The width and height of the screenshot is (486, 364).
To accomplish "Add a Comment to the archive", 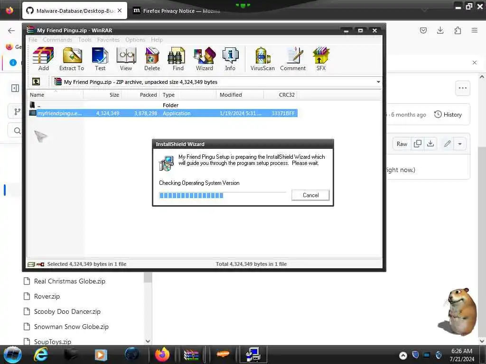I will click(293, 59).
